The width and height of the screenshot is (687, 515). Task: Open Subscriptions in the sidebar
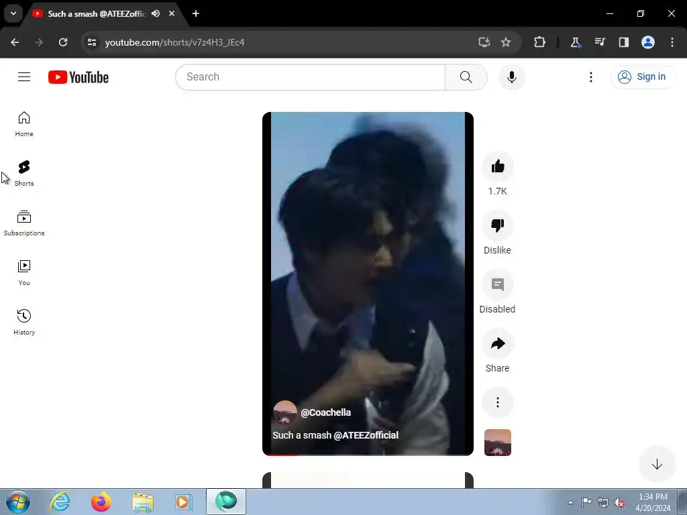pos(24,223)
